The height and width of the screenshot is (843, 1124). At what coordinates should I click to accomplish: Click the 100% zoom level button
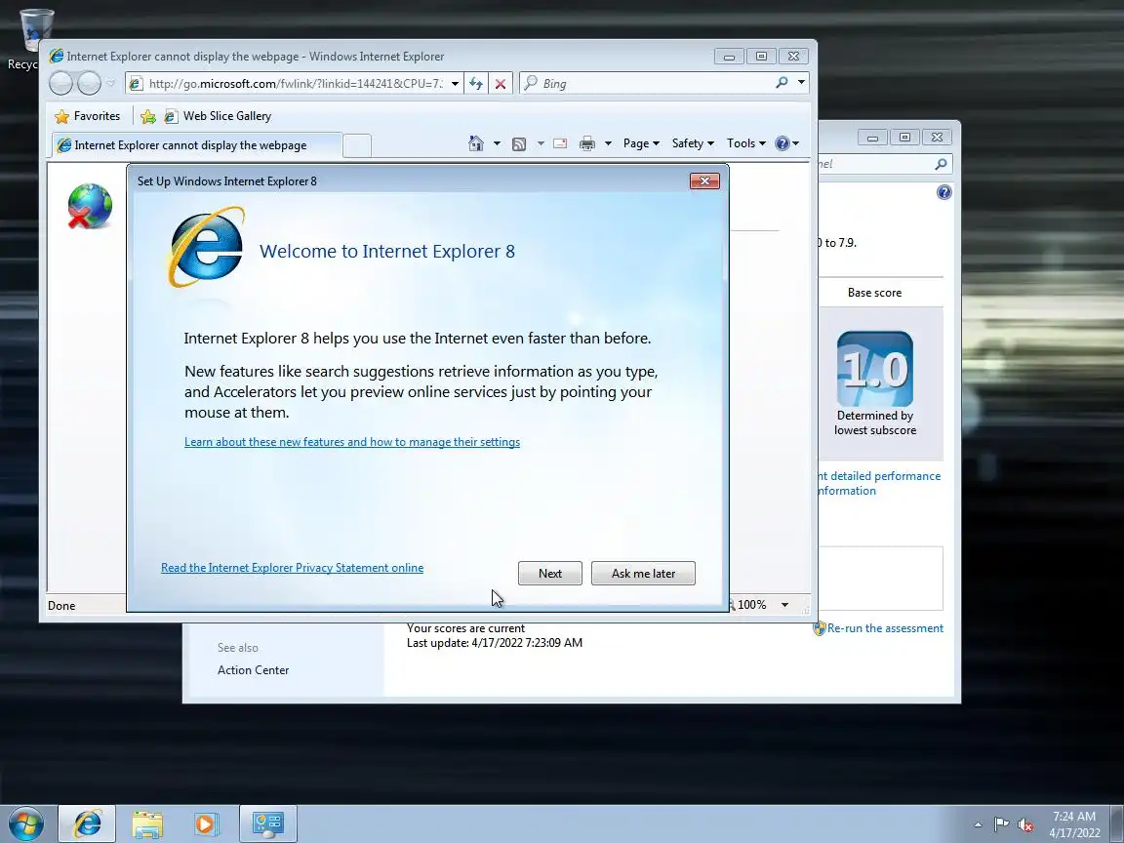747,605
